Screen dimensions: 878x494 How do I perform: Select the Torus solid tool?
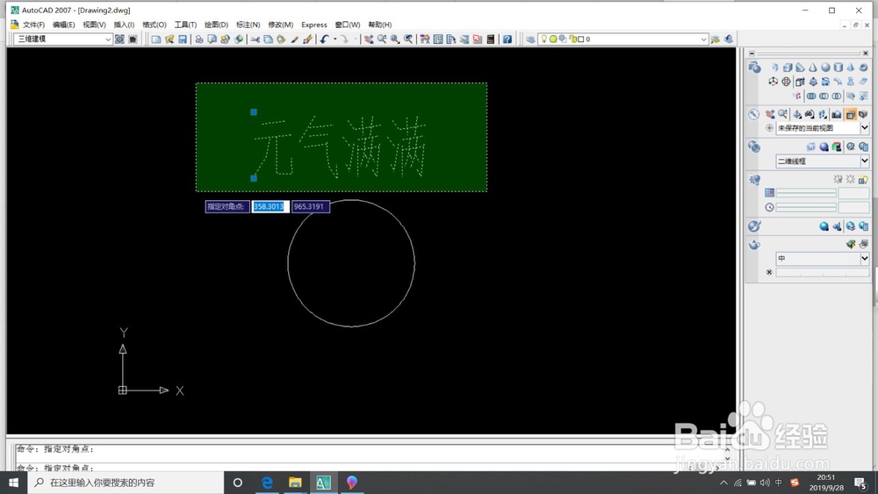click(x=863, y=68)
